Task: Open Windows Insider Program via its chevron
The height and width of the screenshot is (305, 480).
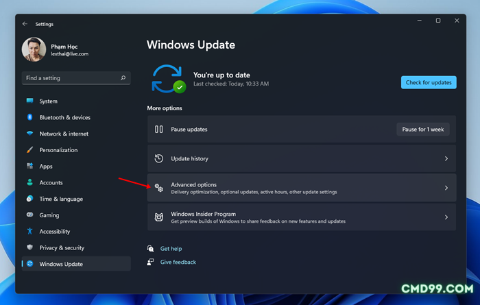Action: pyautogui.click(x=446, y=217)
